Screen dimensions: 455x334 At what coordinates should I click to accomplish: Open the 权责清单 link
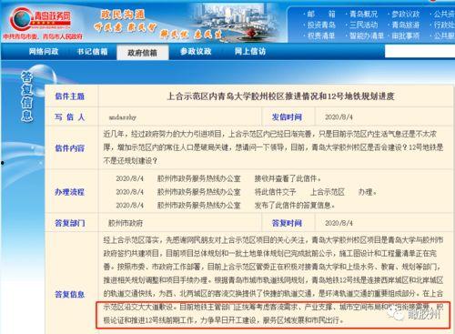[321, 35]
